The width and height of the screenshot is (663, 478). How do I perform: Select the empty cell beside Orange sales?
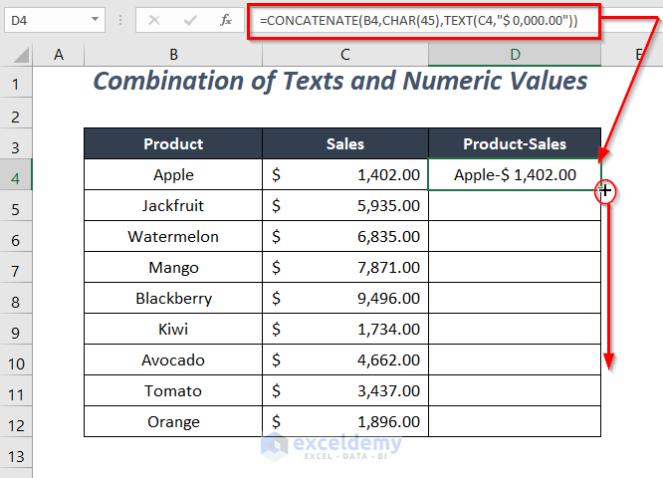click(514, 421)
